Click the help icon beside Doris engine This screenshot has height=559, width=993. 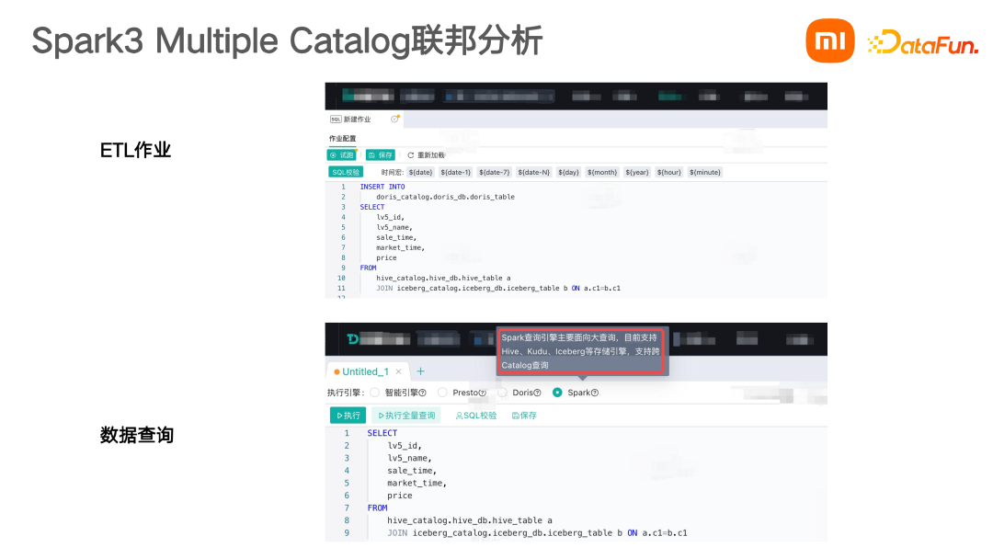pos(537,393)
